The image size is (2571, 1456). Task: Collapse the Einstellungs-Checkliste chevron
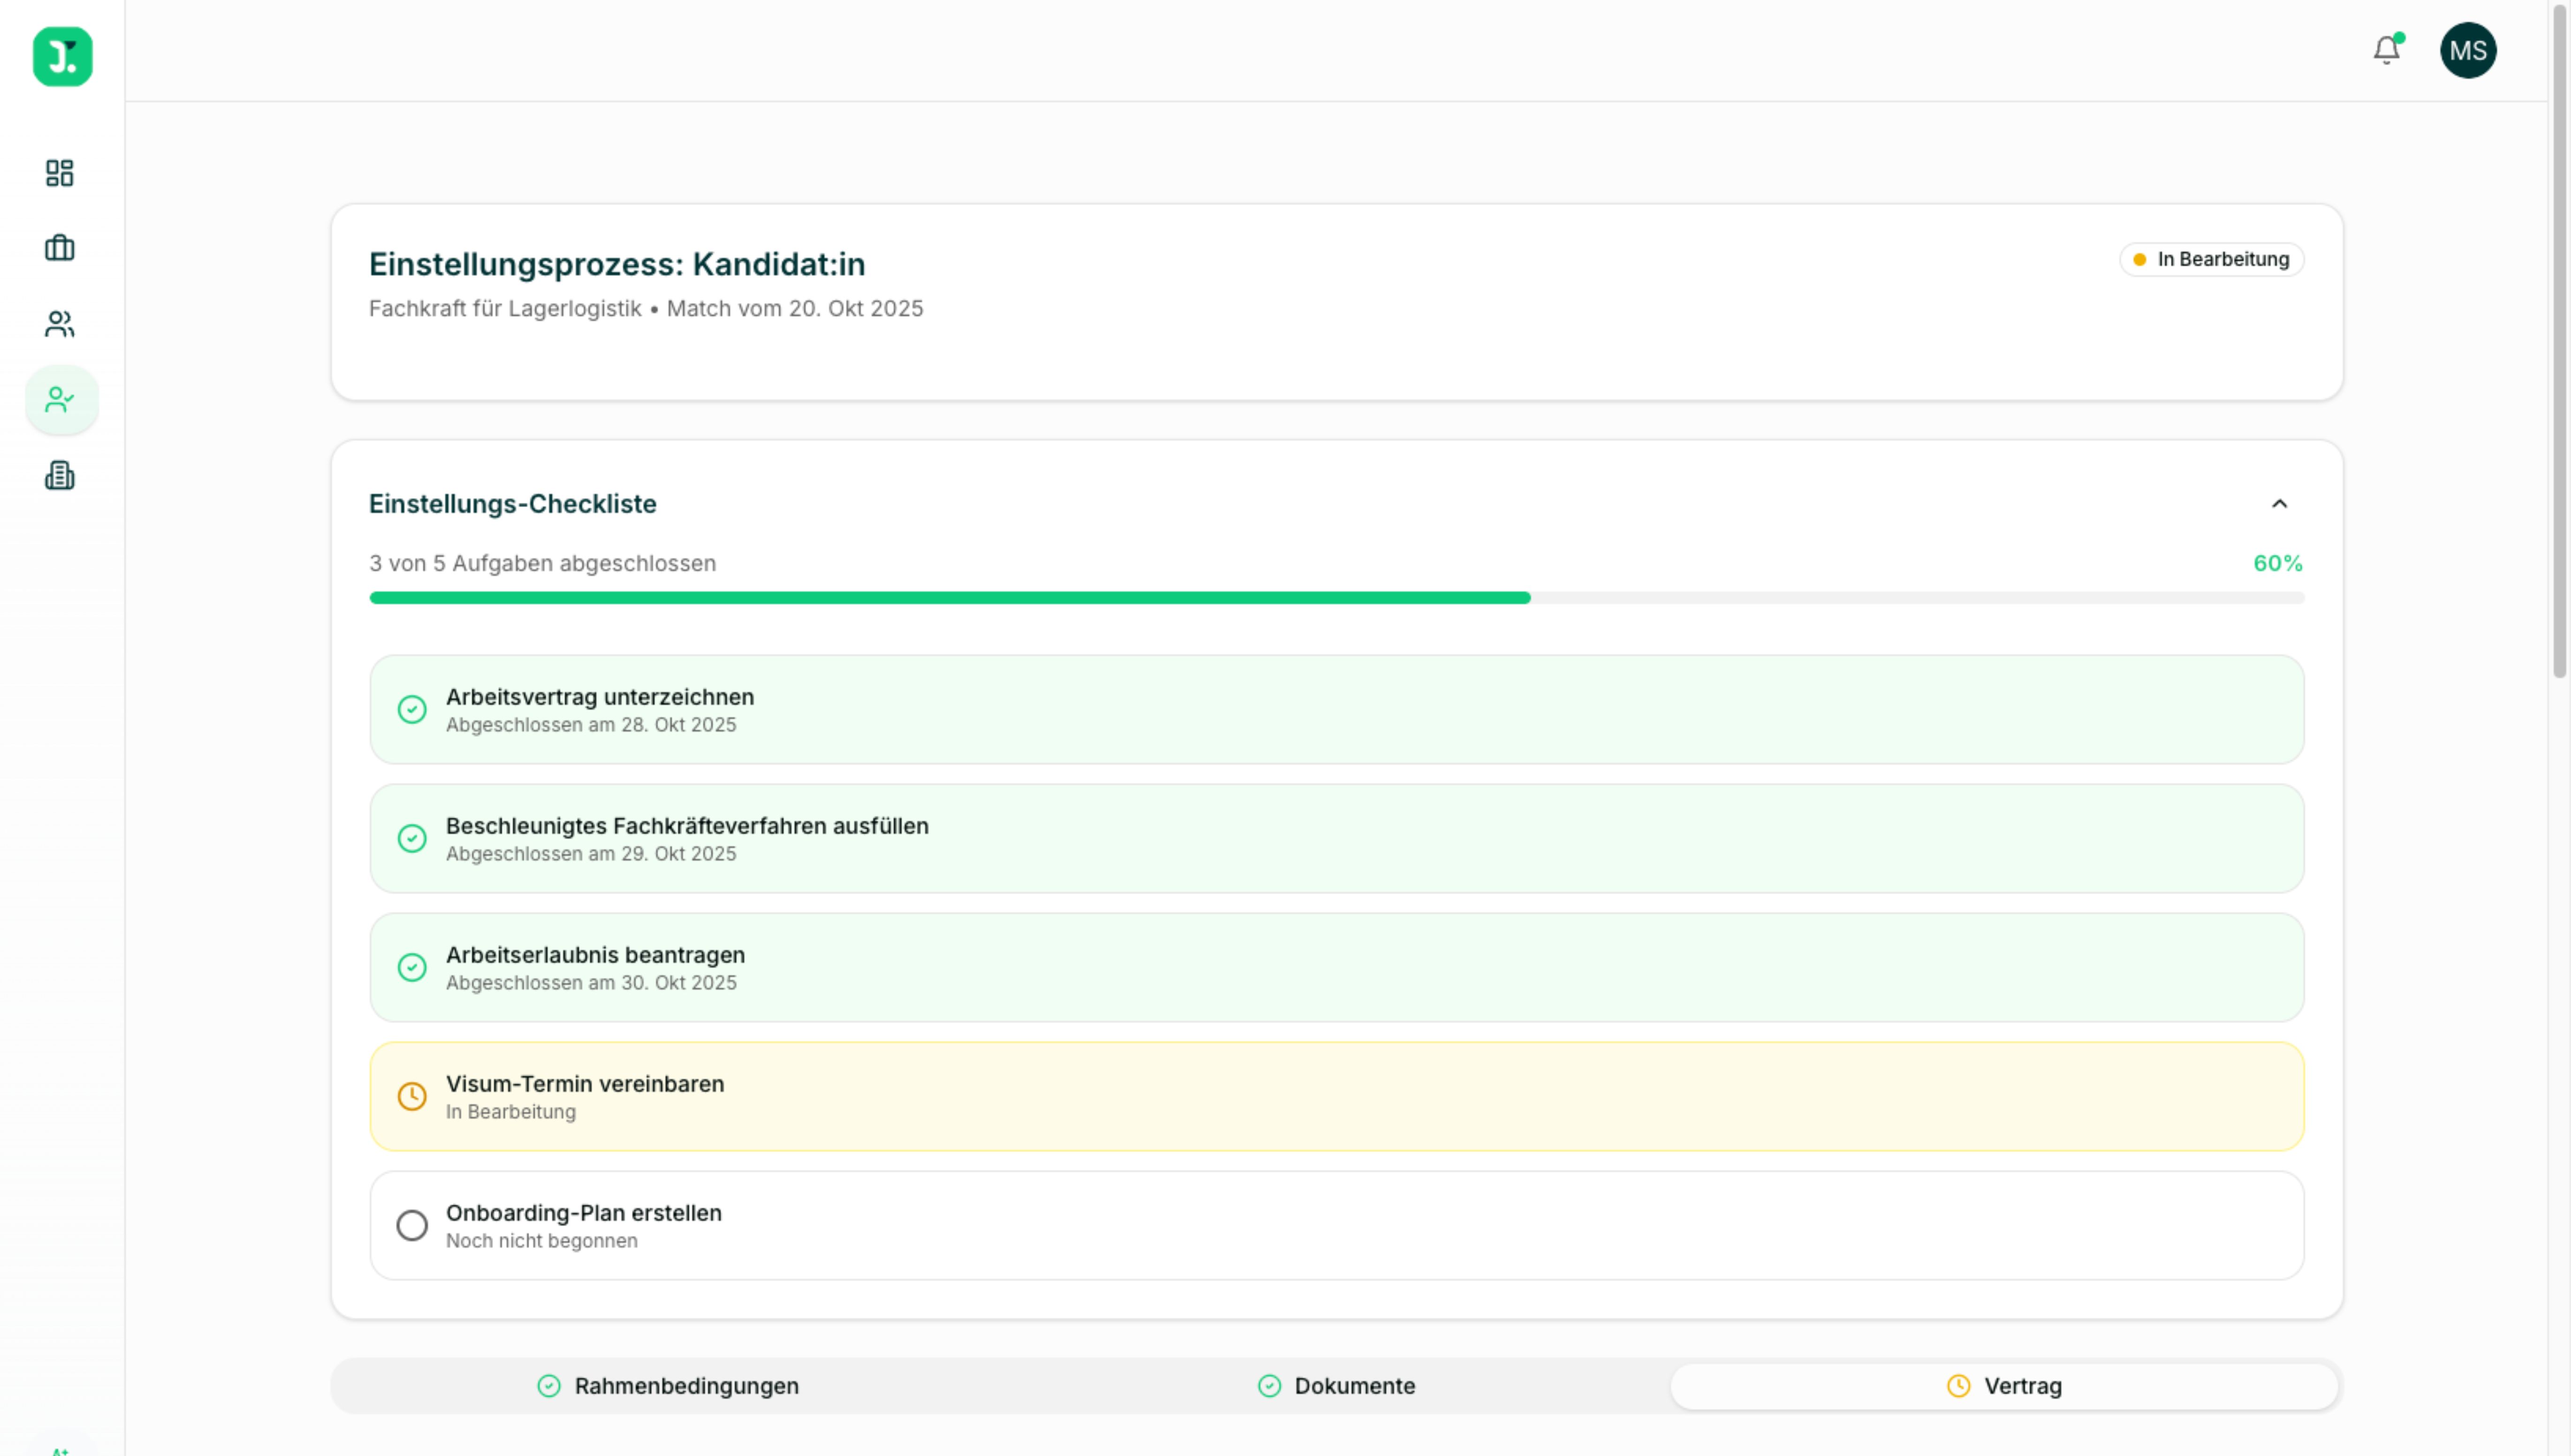(2279, 504)
